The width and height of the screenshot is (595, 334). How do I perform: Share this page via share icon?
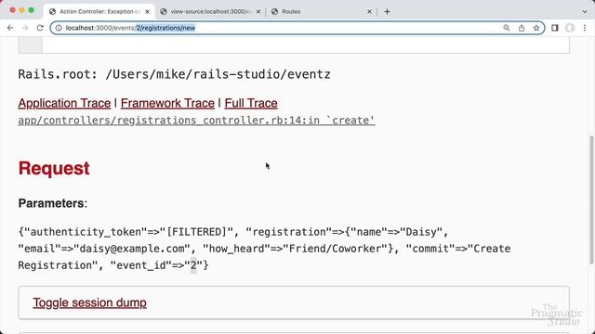pyautogui.click(x=522, y=28)
